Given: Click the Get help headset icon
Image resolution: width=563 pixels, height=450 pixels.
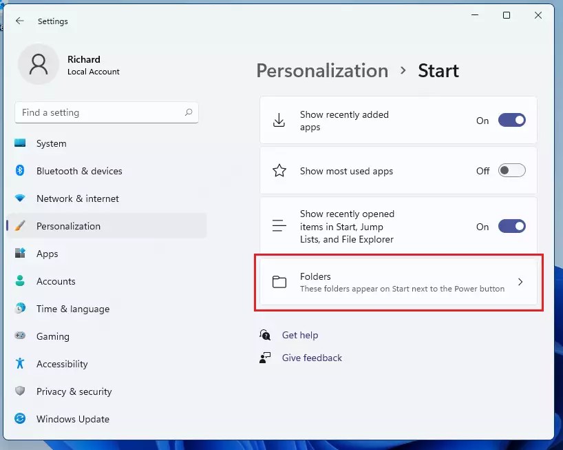Looking at the screenshot, I should pyautogui.click(x=265, y=335).
